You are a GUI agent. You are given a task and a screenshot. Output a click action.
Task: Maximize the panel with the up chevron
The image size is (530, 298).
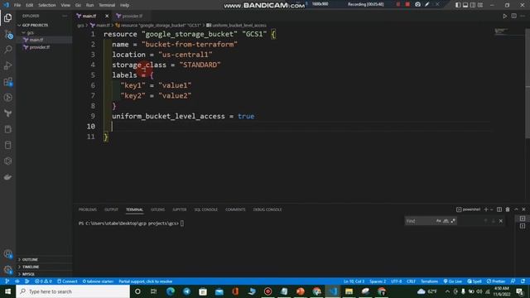[516, 209]
